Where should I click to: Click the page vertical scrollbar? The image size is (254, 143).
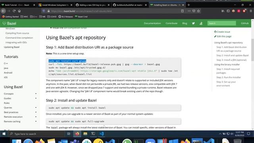252,50
